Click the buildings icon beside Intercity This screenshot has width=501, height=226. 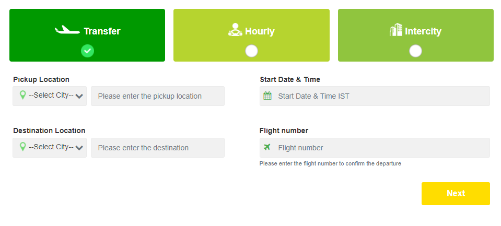(396, 30)
